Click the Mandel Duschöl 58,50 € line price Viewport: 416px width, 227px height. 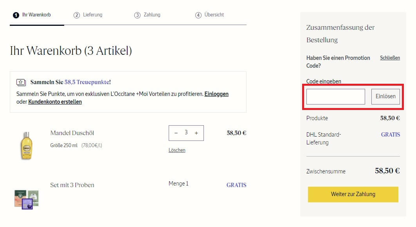236,133
